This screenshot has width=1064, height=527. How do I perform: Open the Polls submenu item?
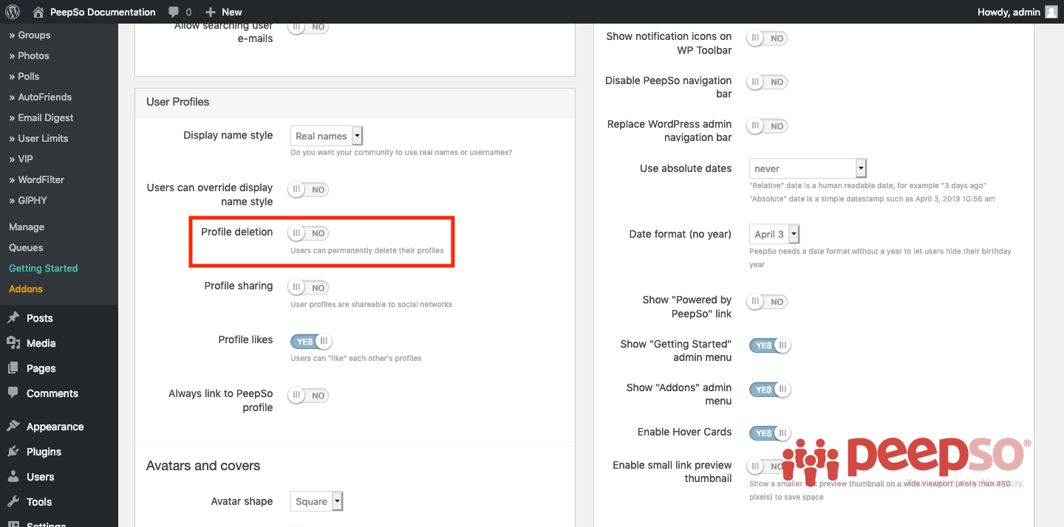pyautogui.click(x=24, y=76)
